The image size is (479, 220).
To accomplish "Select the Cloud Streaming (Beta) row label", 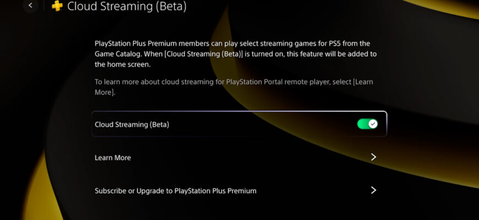I will (132, 125).
